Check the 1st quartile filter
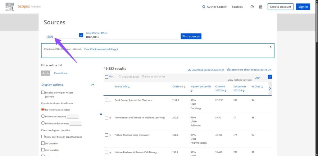Viewport: 318px width, 156px height. tap(43, 143)
